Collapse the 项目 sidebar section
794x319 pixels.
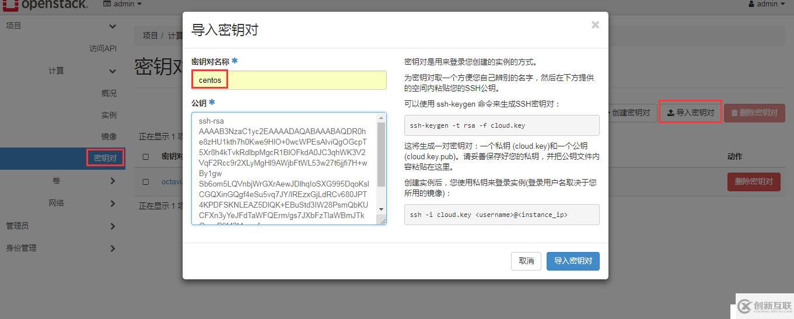(x=62, y=26)
